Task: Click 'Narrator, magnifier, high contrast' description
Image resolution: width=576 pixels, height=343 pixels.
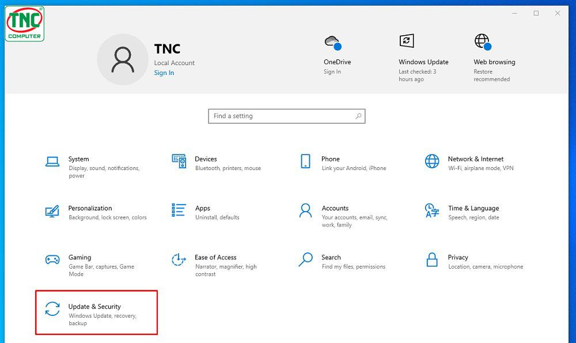Action: (226, 270)
